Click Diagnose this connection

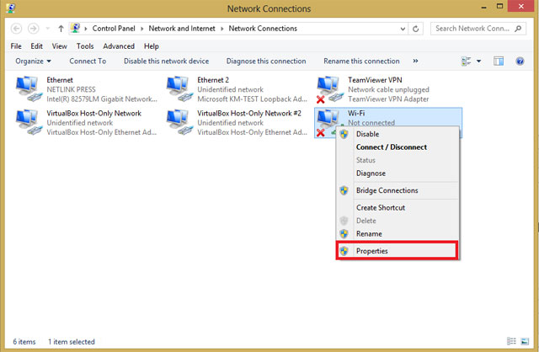(x=266, y=61)
